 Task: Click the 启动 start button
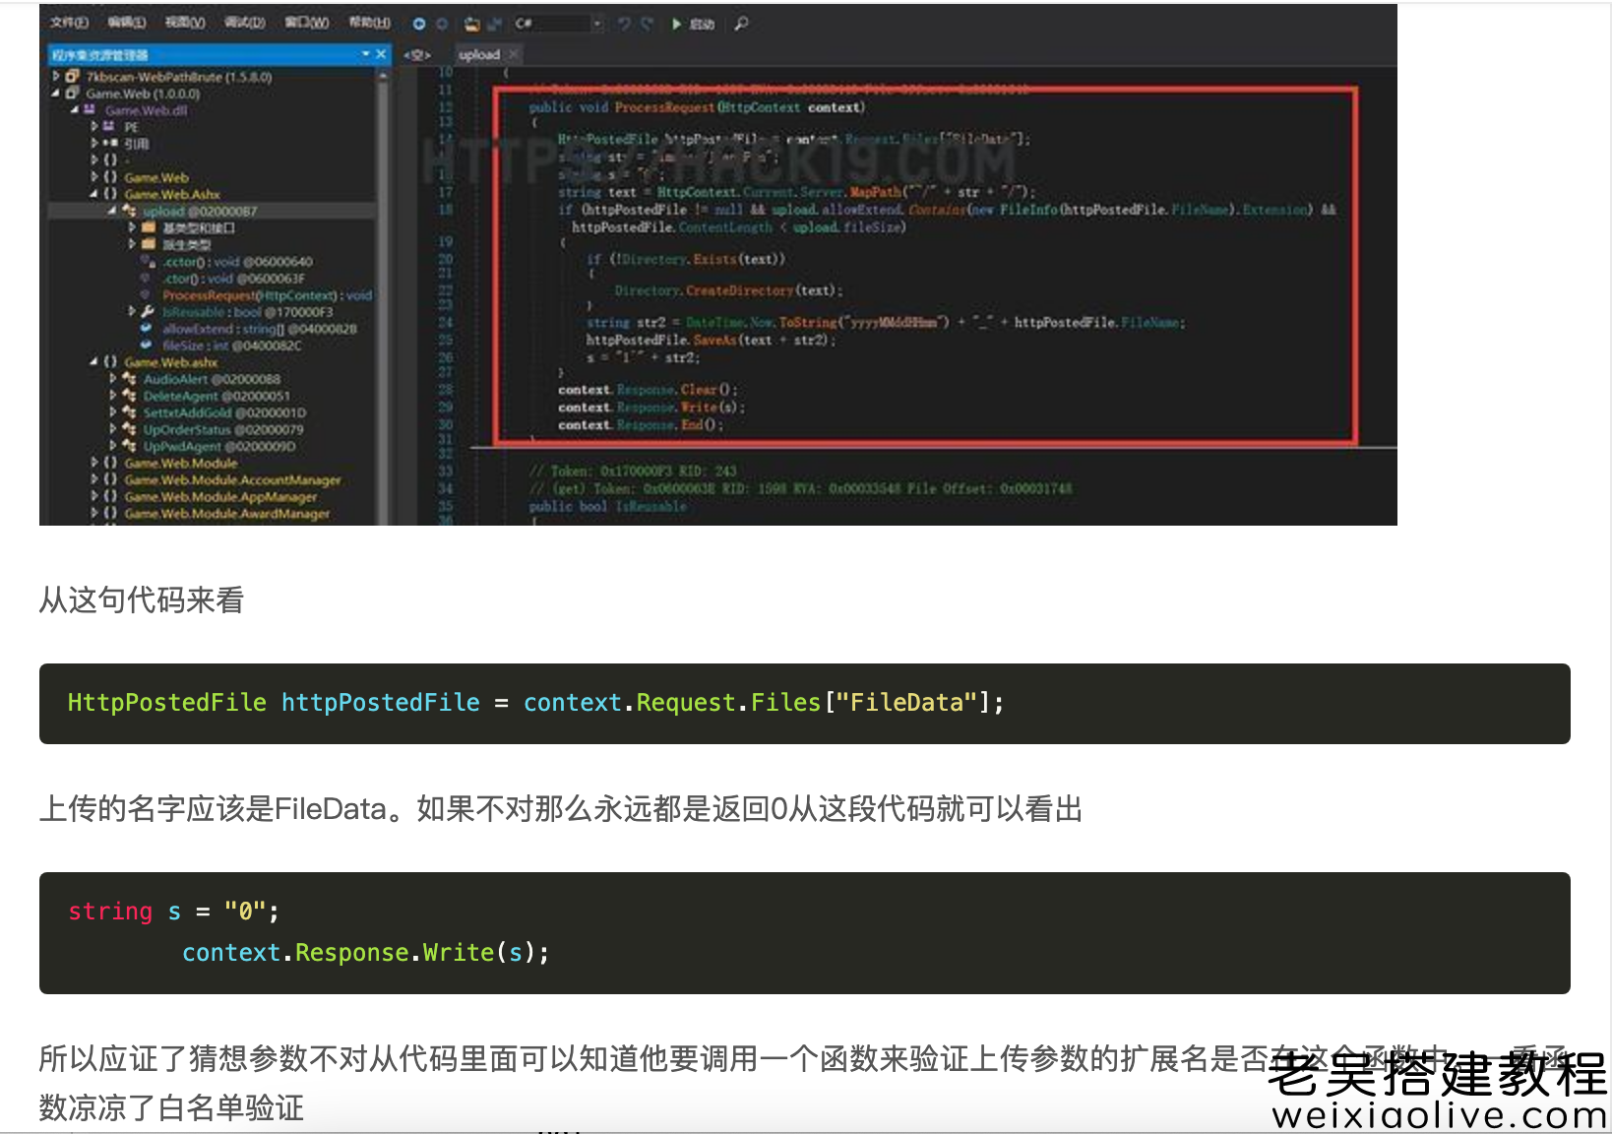(x=694, y=24)
